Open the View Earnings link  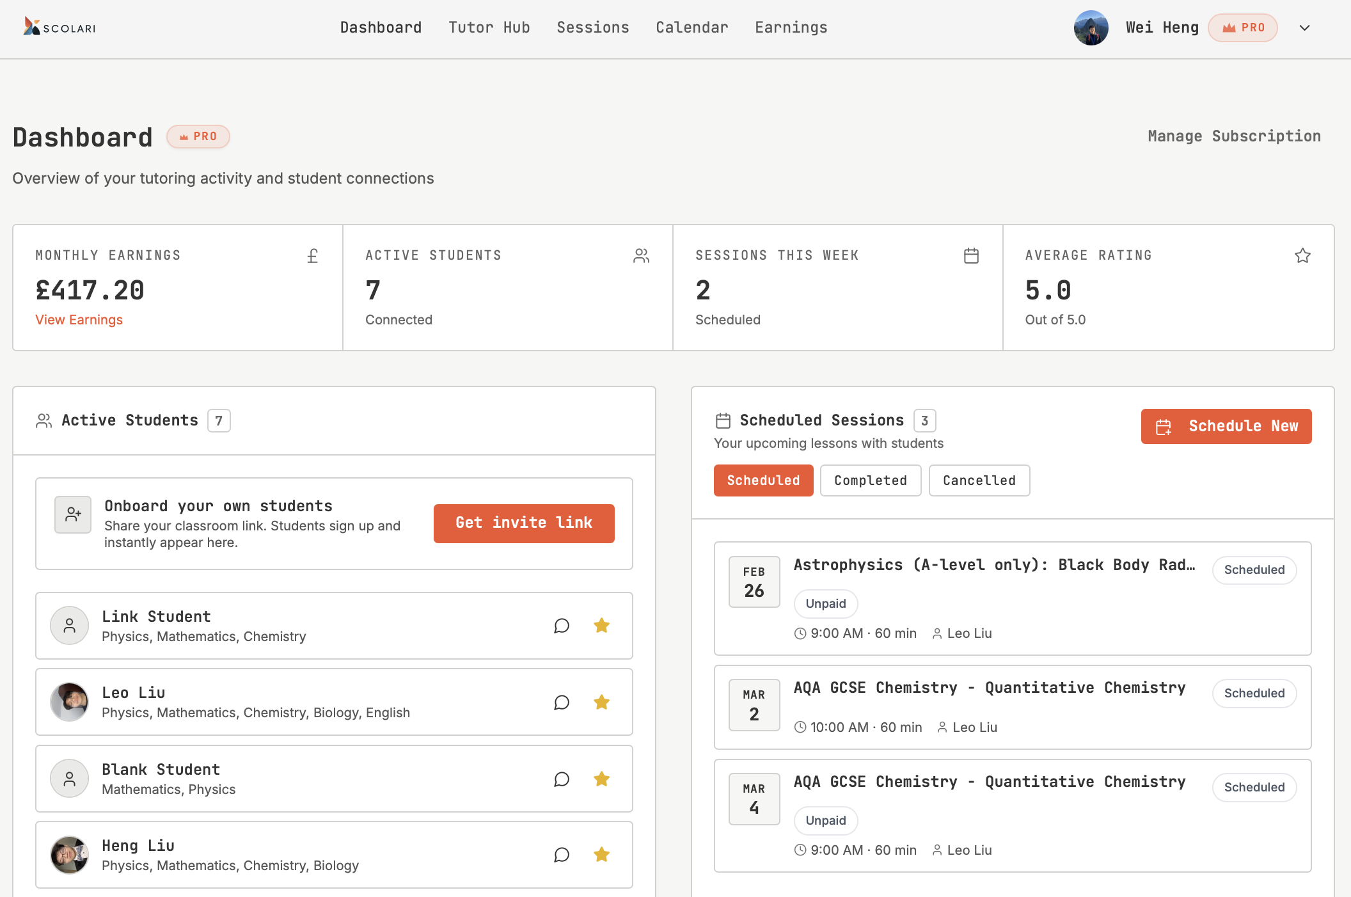[x=79, y=320]
